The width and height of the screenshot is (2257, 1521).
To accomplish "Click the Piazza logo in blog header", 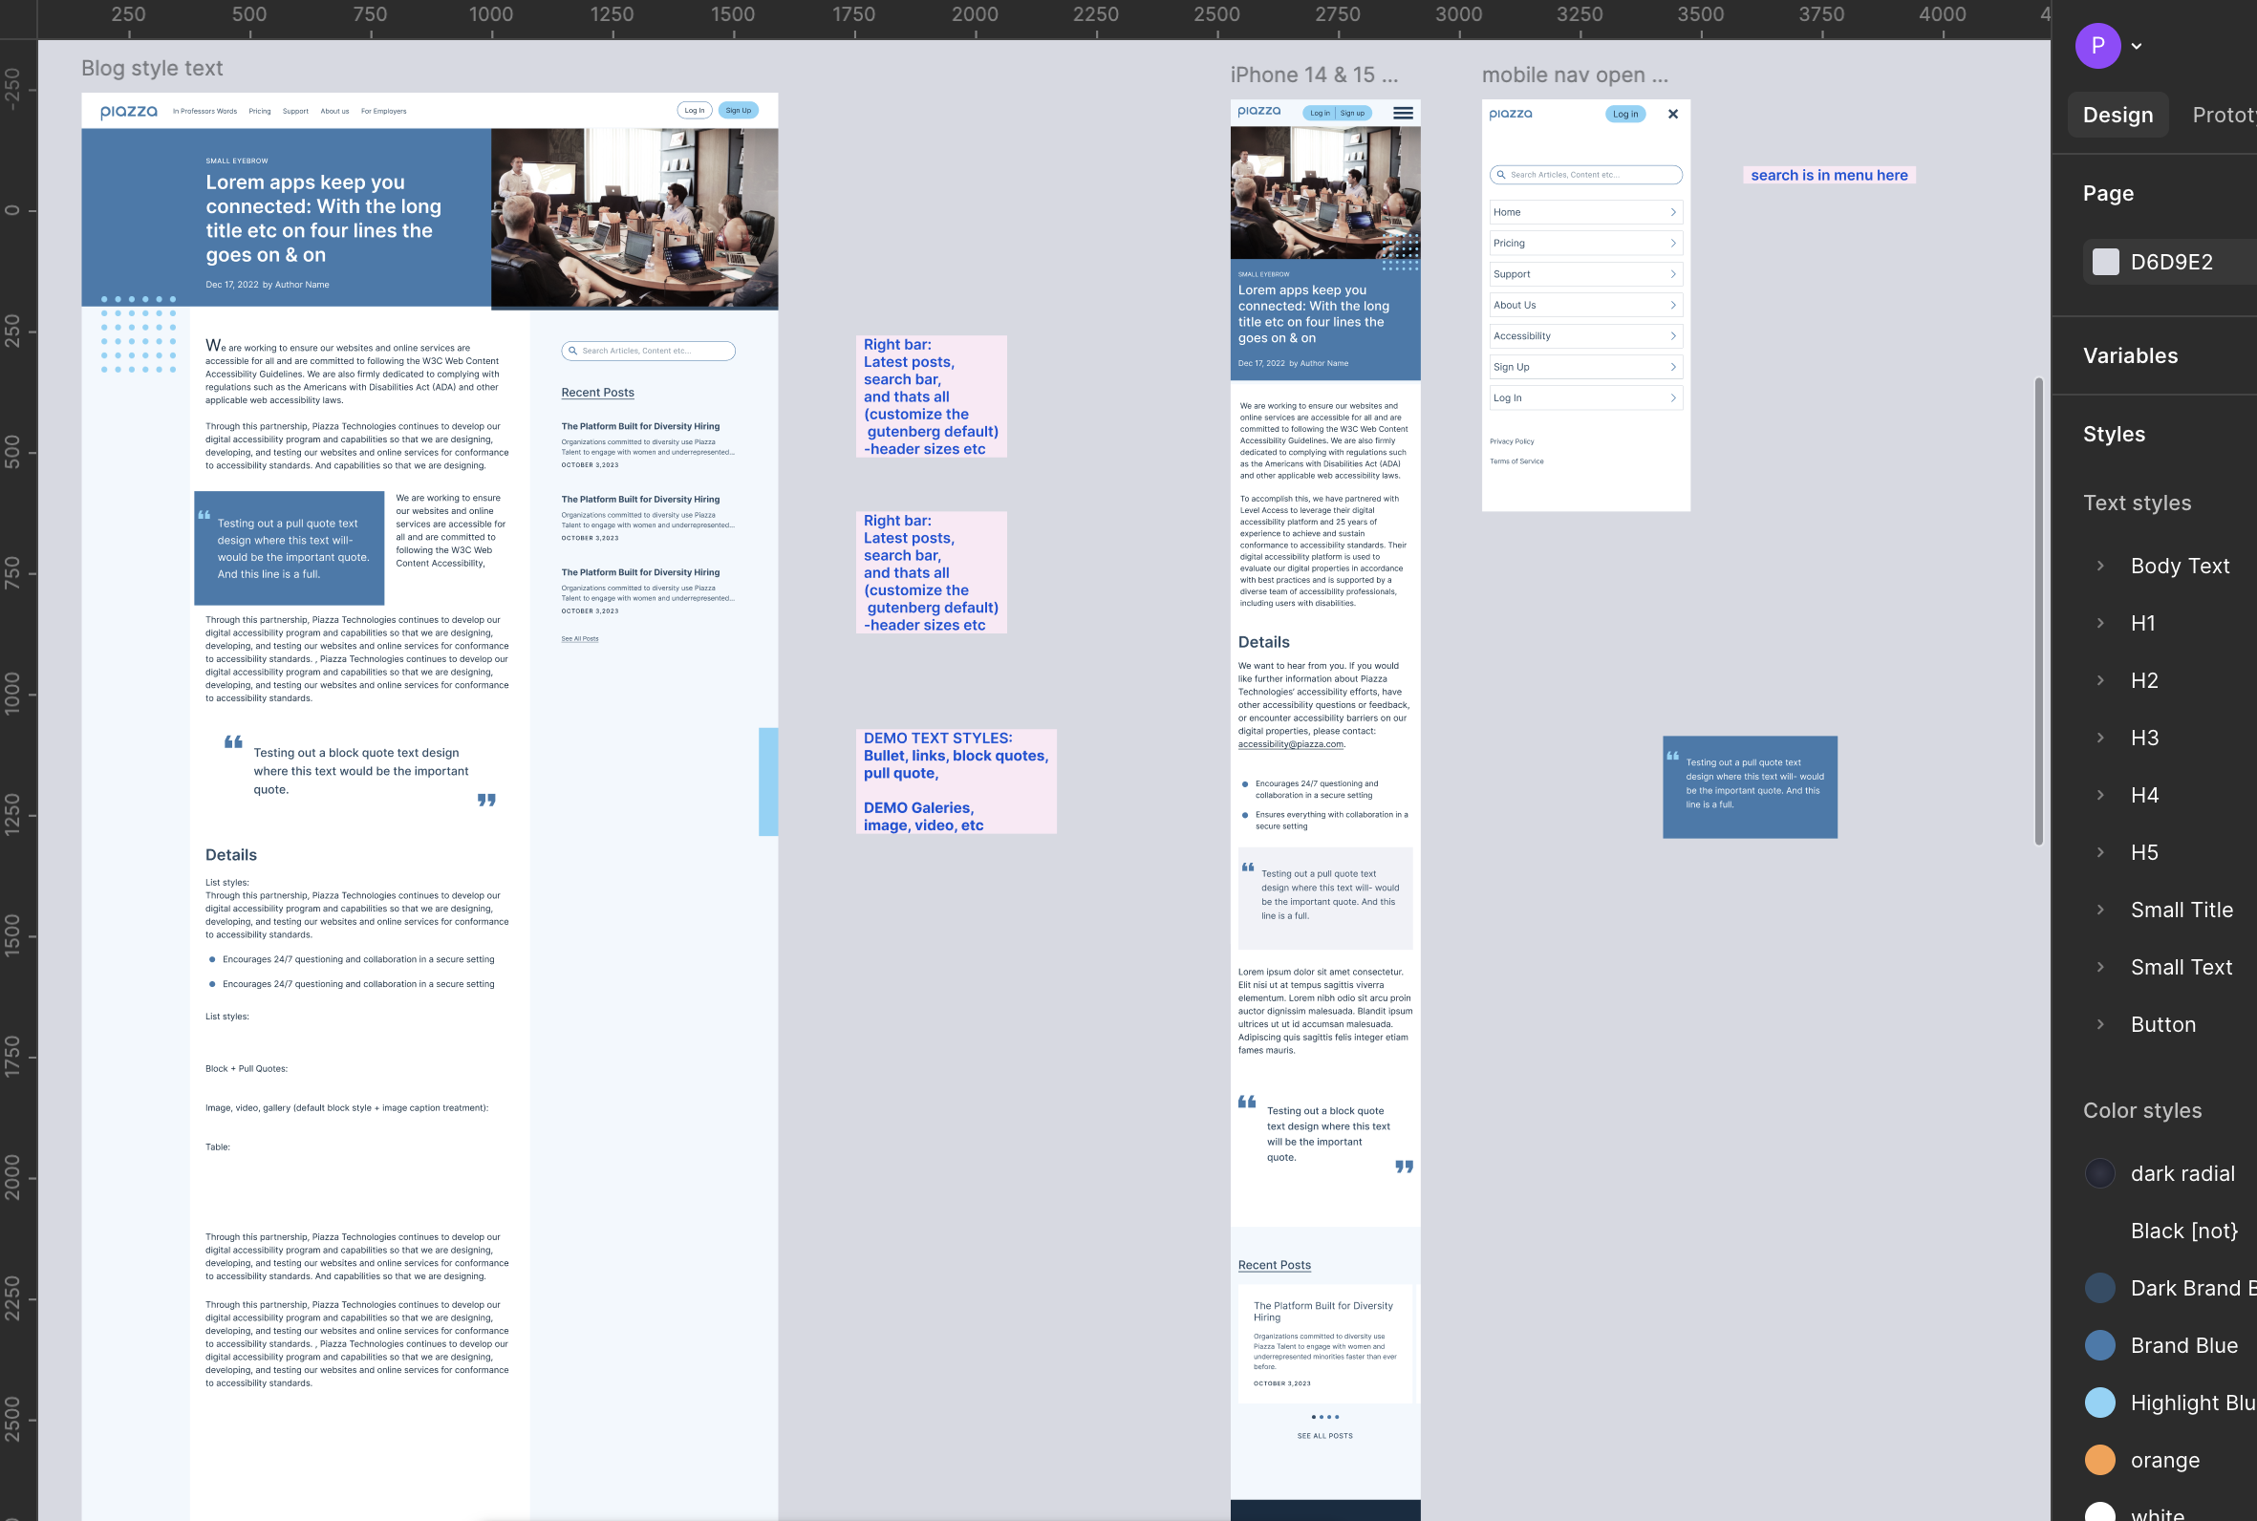I will (x=129, y=112).
